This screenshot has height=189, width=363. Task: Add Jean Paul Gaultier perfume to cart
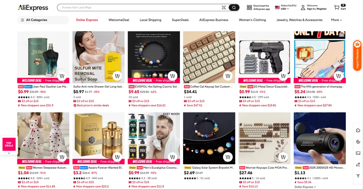tap(62, 75)
